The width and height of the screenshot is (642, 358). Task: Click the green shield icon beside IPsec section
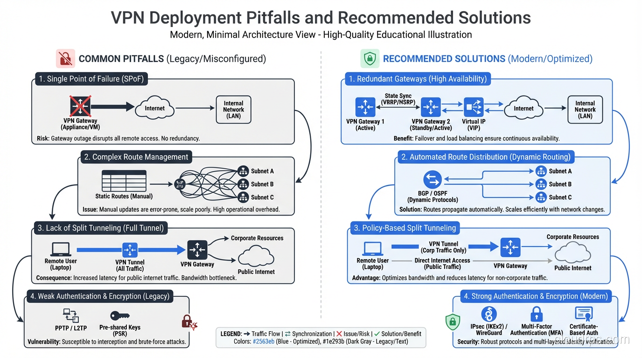click(x=453, y=322)
